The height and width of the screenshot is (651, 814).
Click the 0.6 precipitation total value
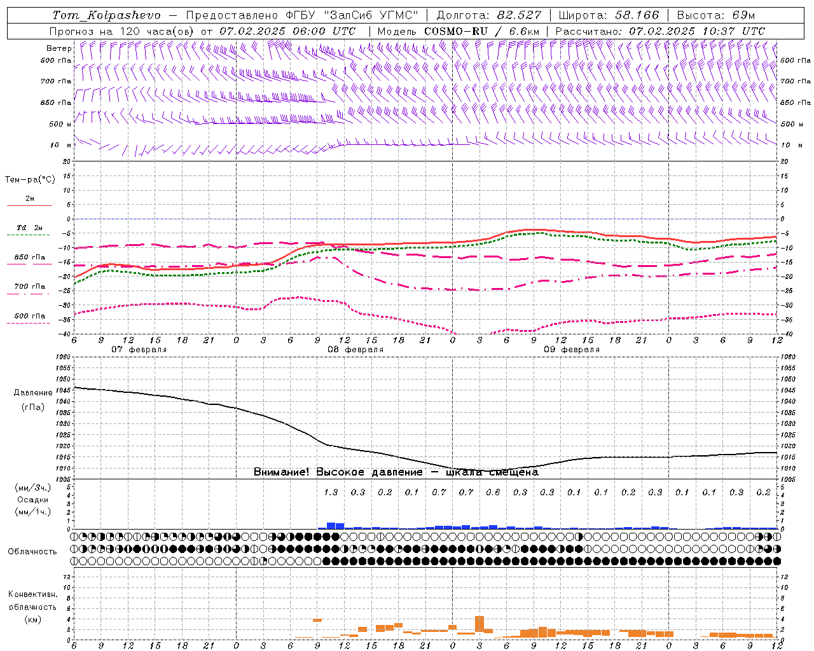pos(493,493)
